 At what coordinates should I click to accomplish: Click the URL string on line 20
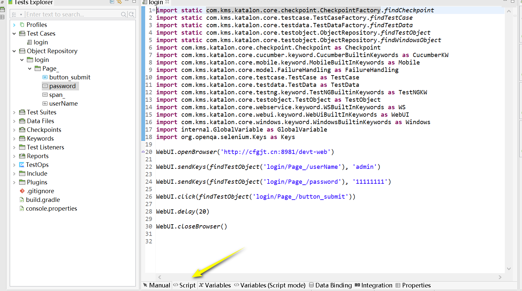(277, 152)
